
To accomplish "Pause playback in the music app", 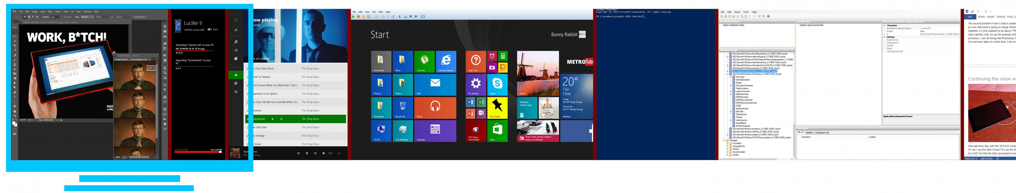I will point(307,153).
